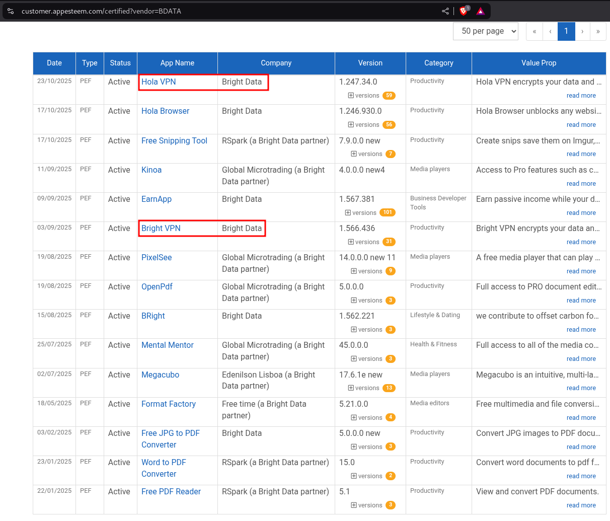The image size is (610, 521).
Task: Click the share icon in address bar
Action: (x=445, y=11)
